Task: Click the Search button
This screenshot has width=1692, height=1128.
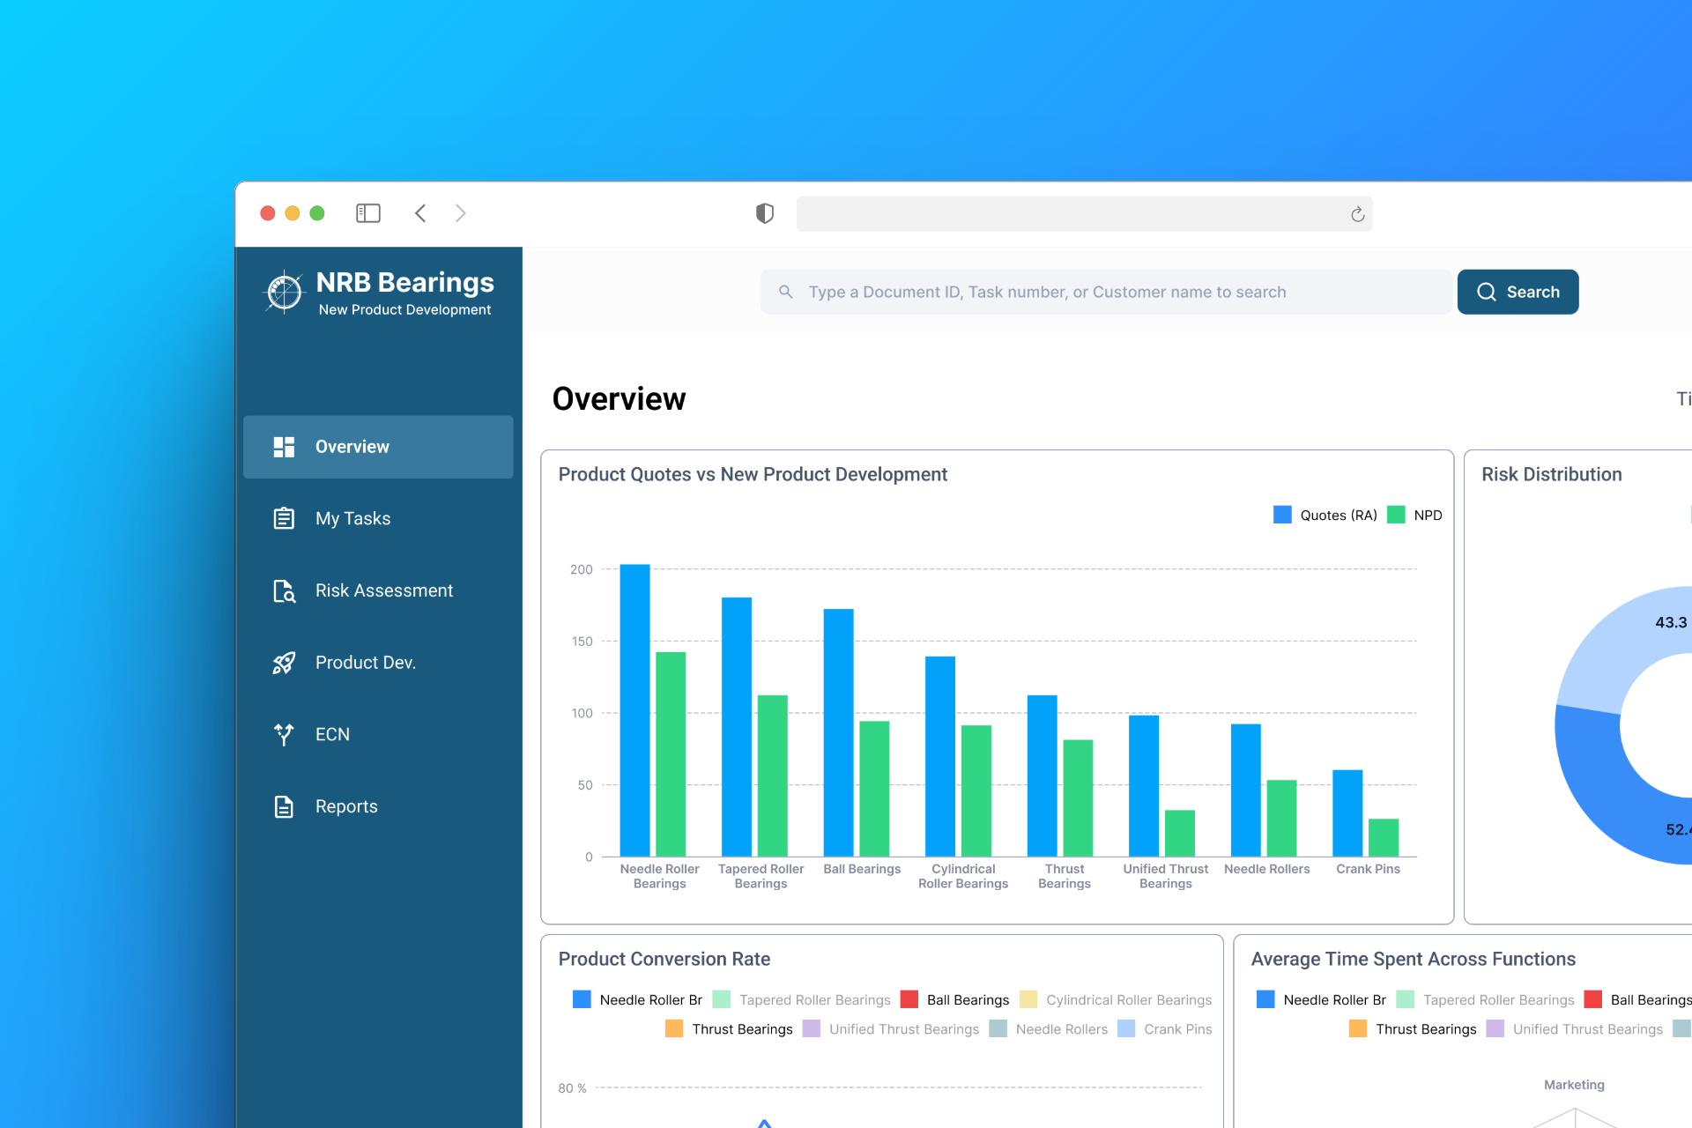Action: 1518,292
